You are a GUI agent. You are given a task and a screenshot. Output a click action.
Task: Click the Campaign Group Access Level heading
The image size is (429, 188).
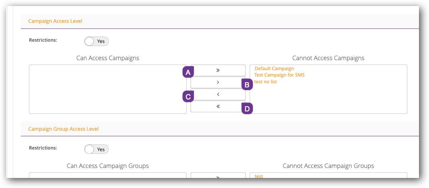pyautogui.click(x=63, y=129)
